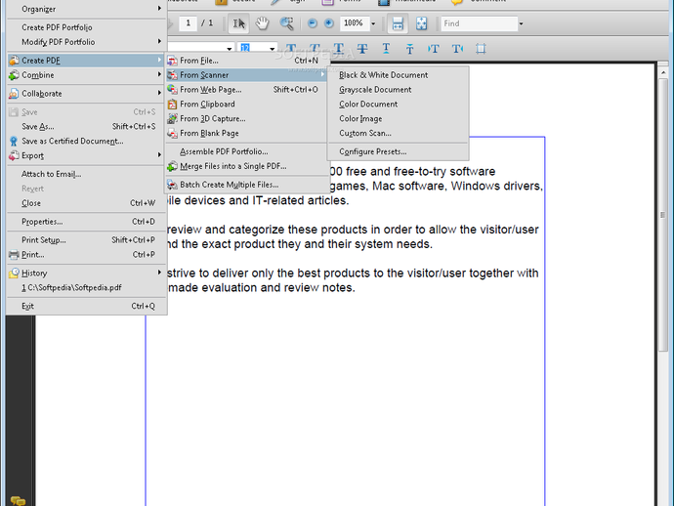Screen dimensions: 674x506
Task: Expand the Collaborate submenu
Action: click(86, 94)
